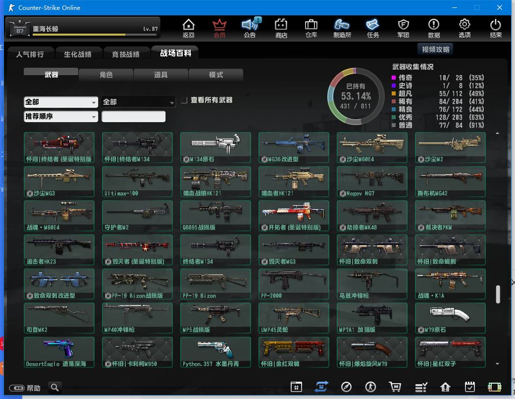The width and height of the screenshot is (515, 399).
Task: Click the scroll up arrow of weapon list
Action: [x=498, y=133]
